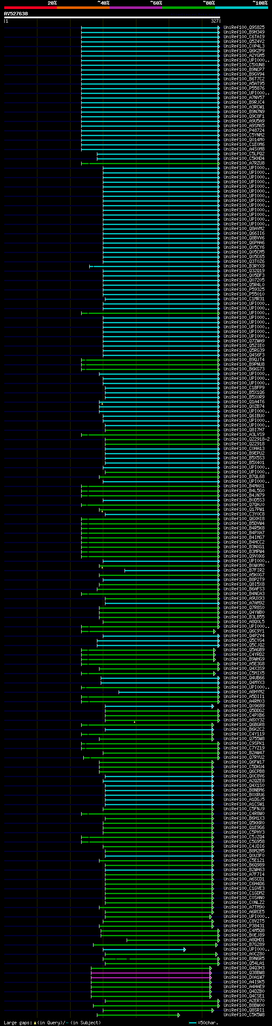The image size is (272, 1026).
Task: Click the magenta alignment bar for UniRef100_Q38BW8
Action: pyautogui.click(x=151, y=972)
